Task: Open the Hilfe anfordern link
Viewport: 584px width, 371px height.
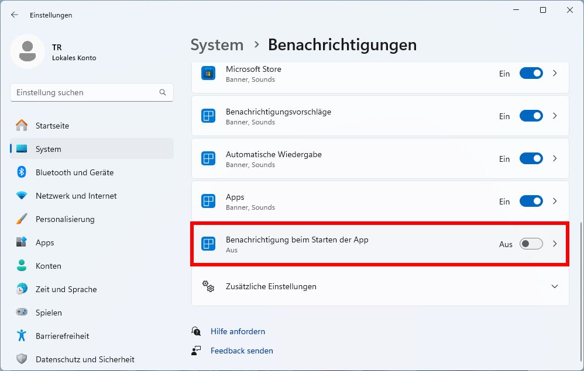Action: [238, 331]
